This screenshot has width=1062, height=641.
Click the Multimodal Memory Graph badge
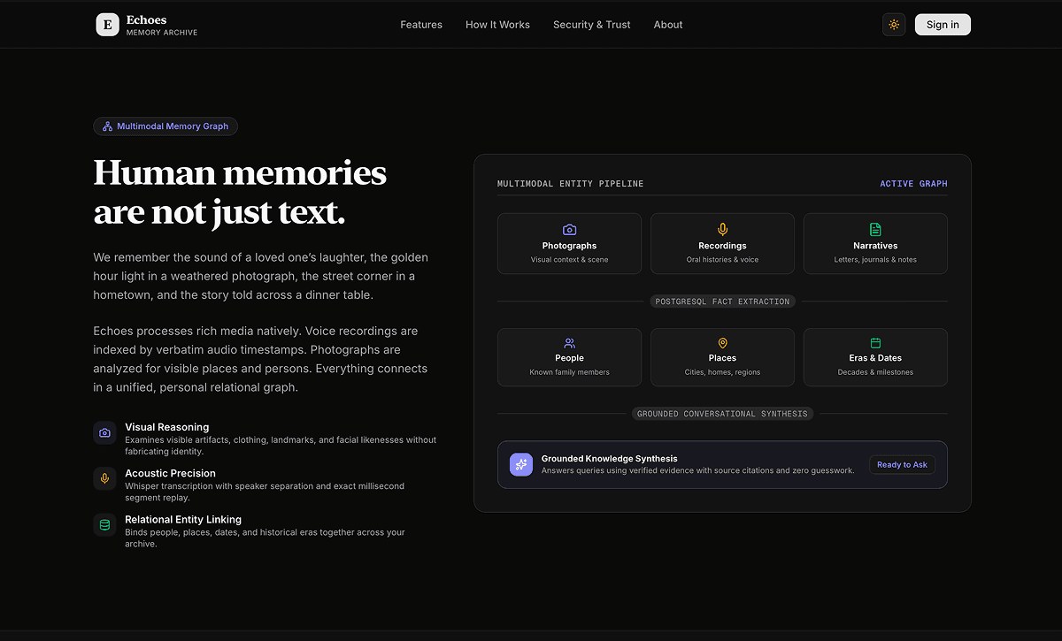point(165,126)
